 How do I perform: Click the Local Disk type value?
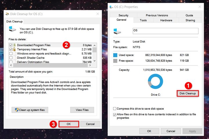(139, 41)
